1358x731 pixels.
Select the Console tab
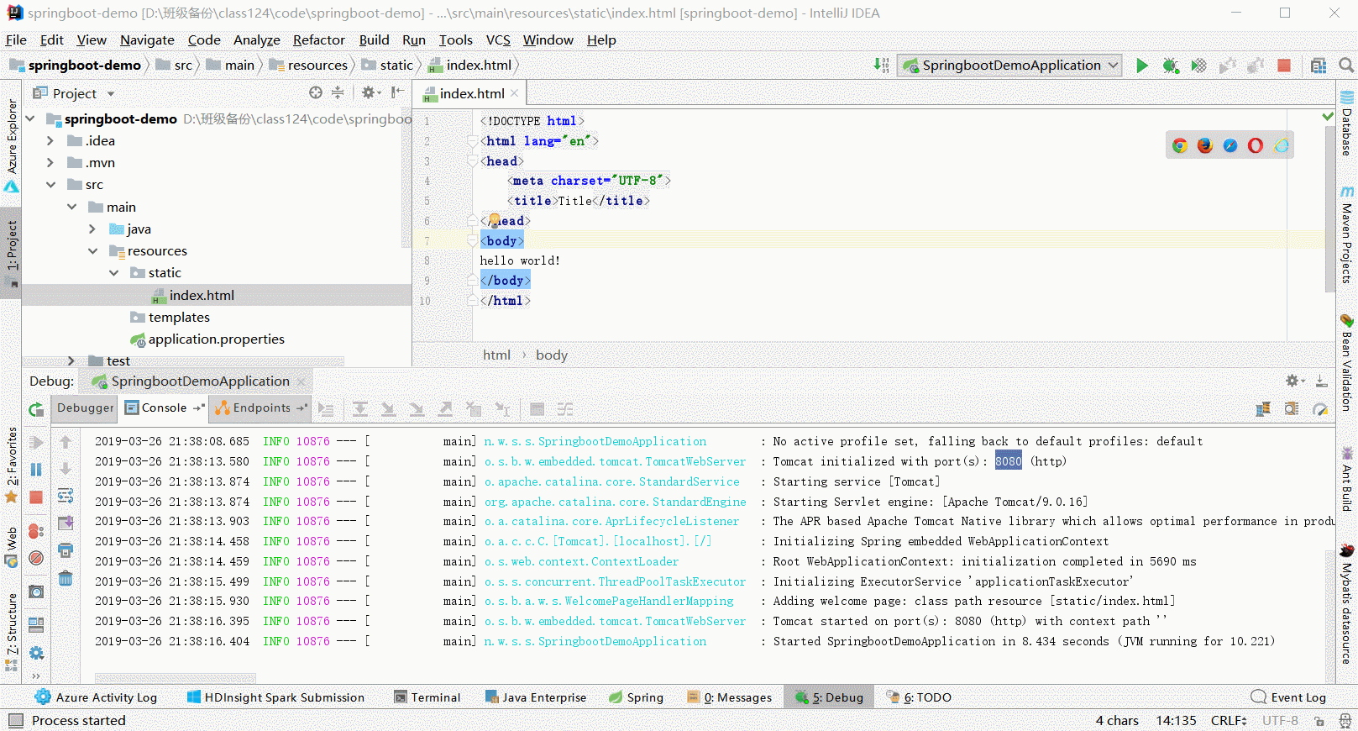coord(163,408)
